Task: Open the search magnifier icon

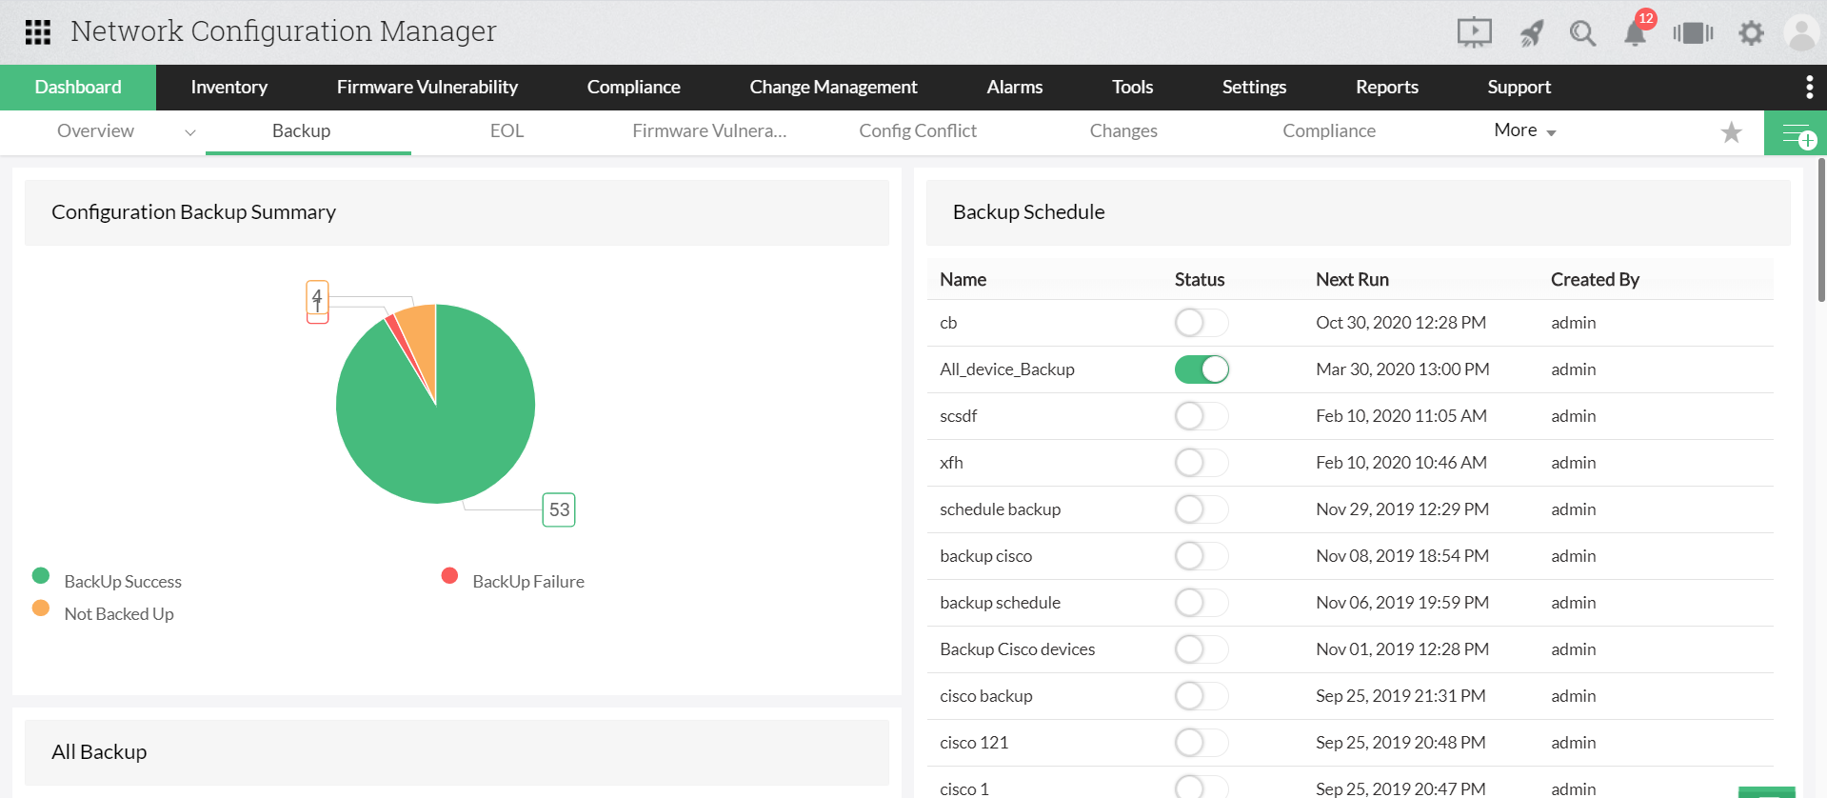Action: (x=1582, y=33)
